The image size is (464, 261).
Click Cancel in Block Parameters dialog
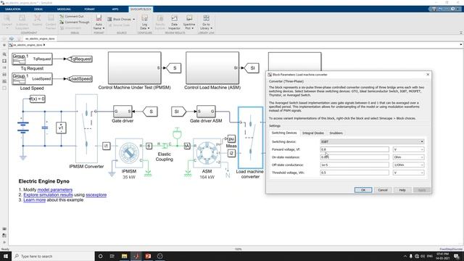tap(383, 190)
